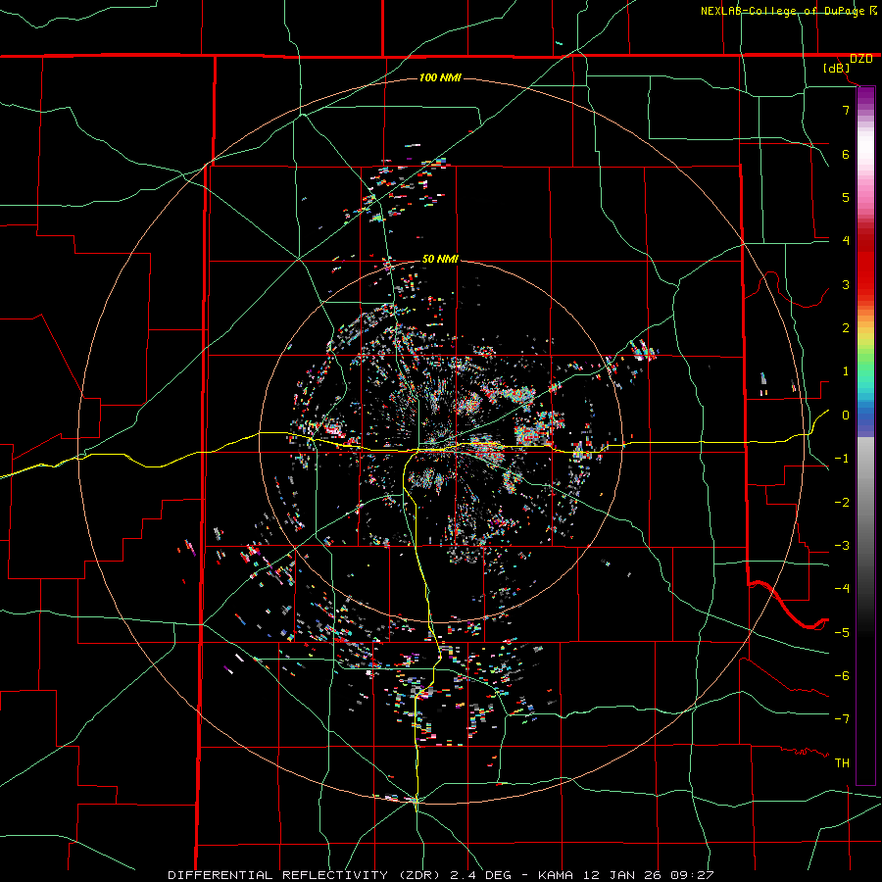Click the 6 value on the color scale
Screen dimensions: 882x882
coord(846,154)
